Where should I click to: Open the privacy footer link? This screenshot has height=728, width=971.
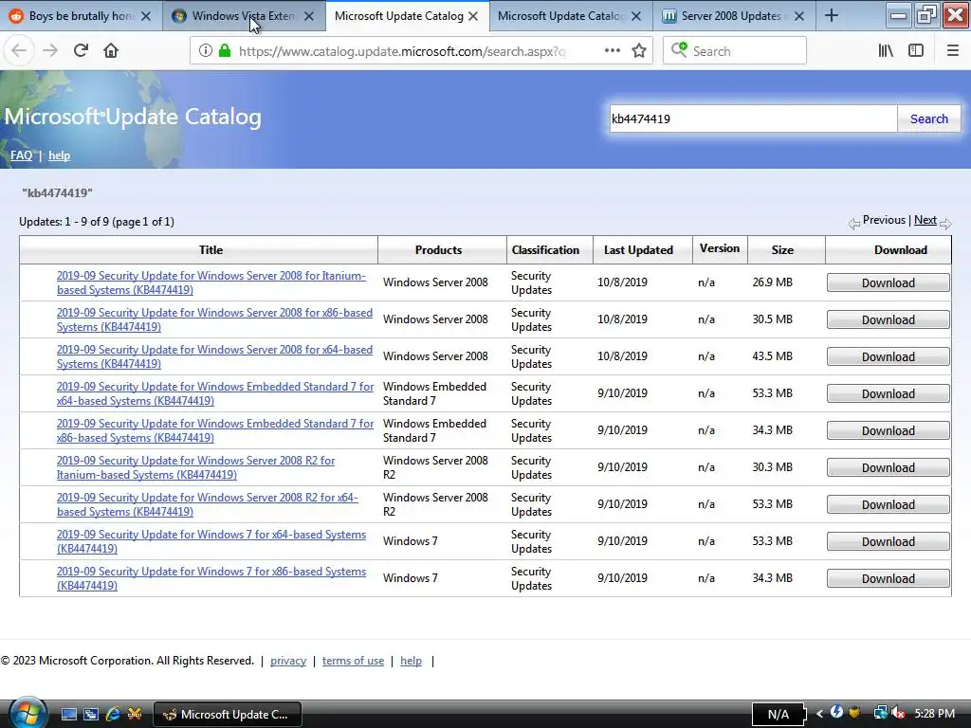(288, 661)
